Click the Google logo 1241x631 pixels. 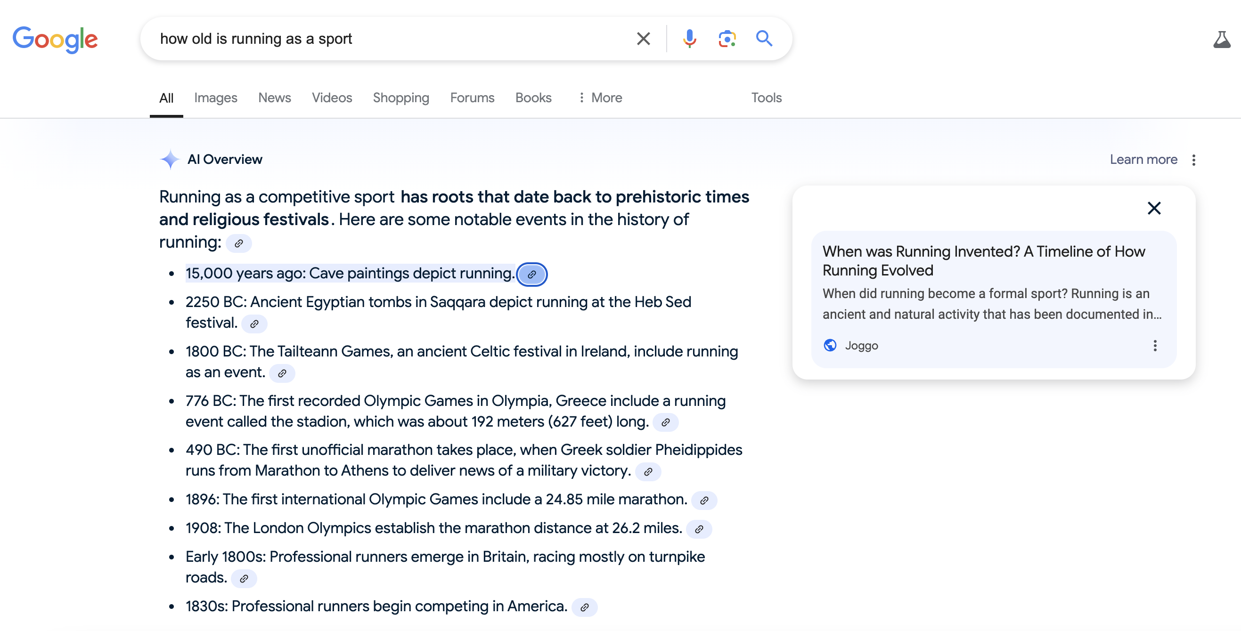55,40
